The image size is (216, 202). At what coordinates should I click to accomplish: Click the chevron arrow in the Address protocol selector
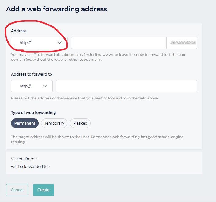click(x=59, y=43)
